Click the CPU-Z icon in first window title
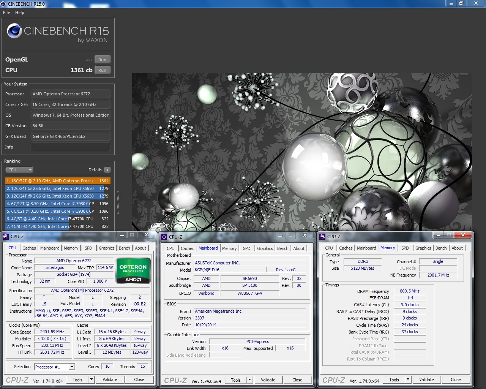The height and width of the screenshot is (389, 486). 6,236
